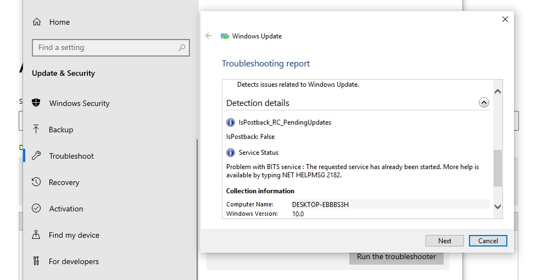This screenshot has height=280, width=559.
Task: Click the Problem with BITS service message
Action: tap(352, 171)
